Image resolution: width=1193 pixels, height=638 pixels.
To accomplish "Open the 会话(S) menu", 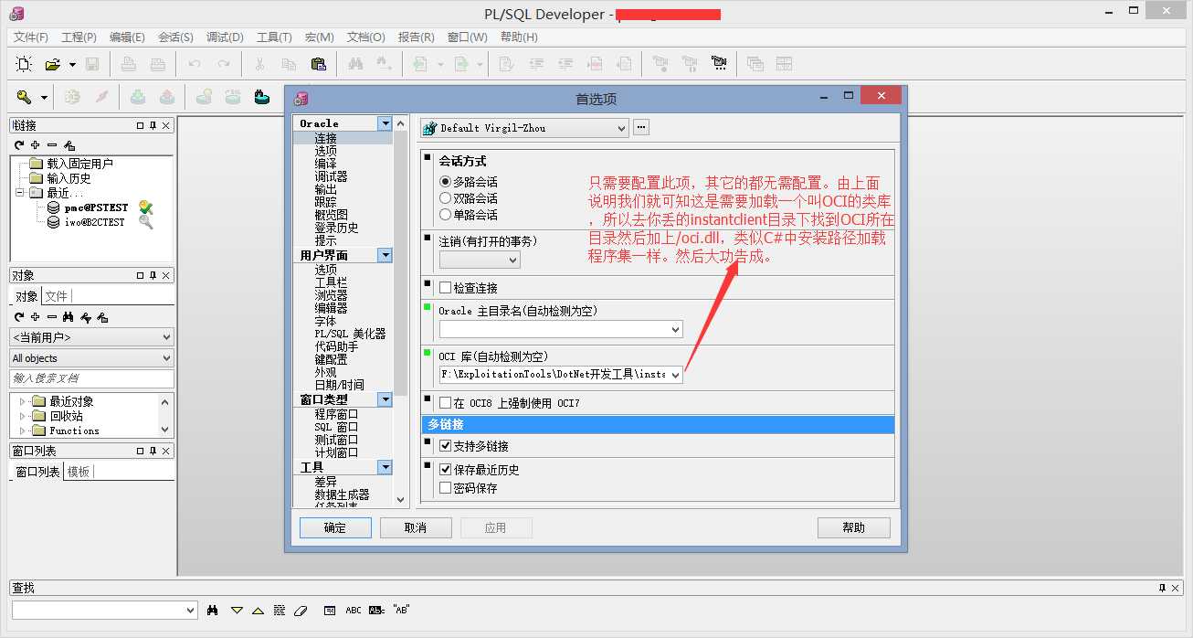I will (175, 37).
